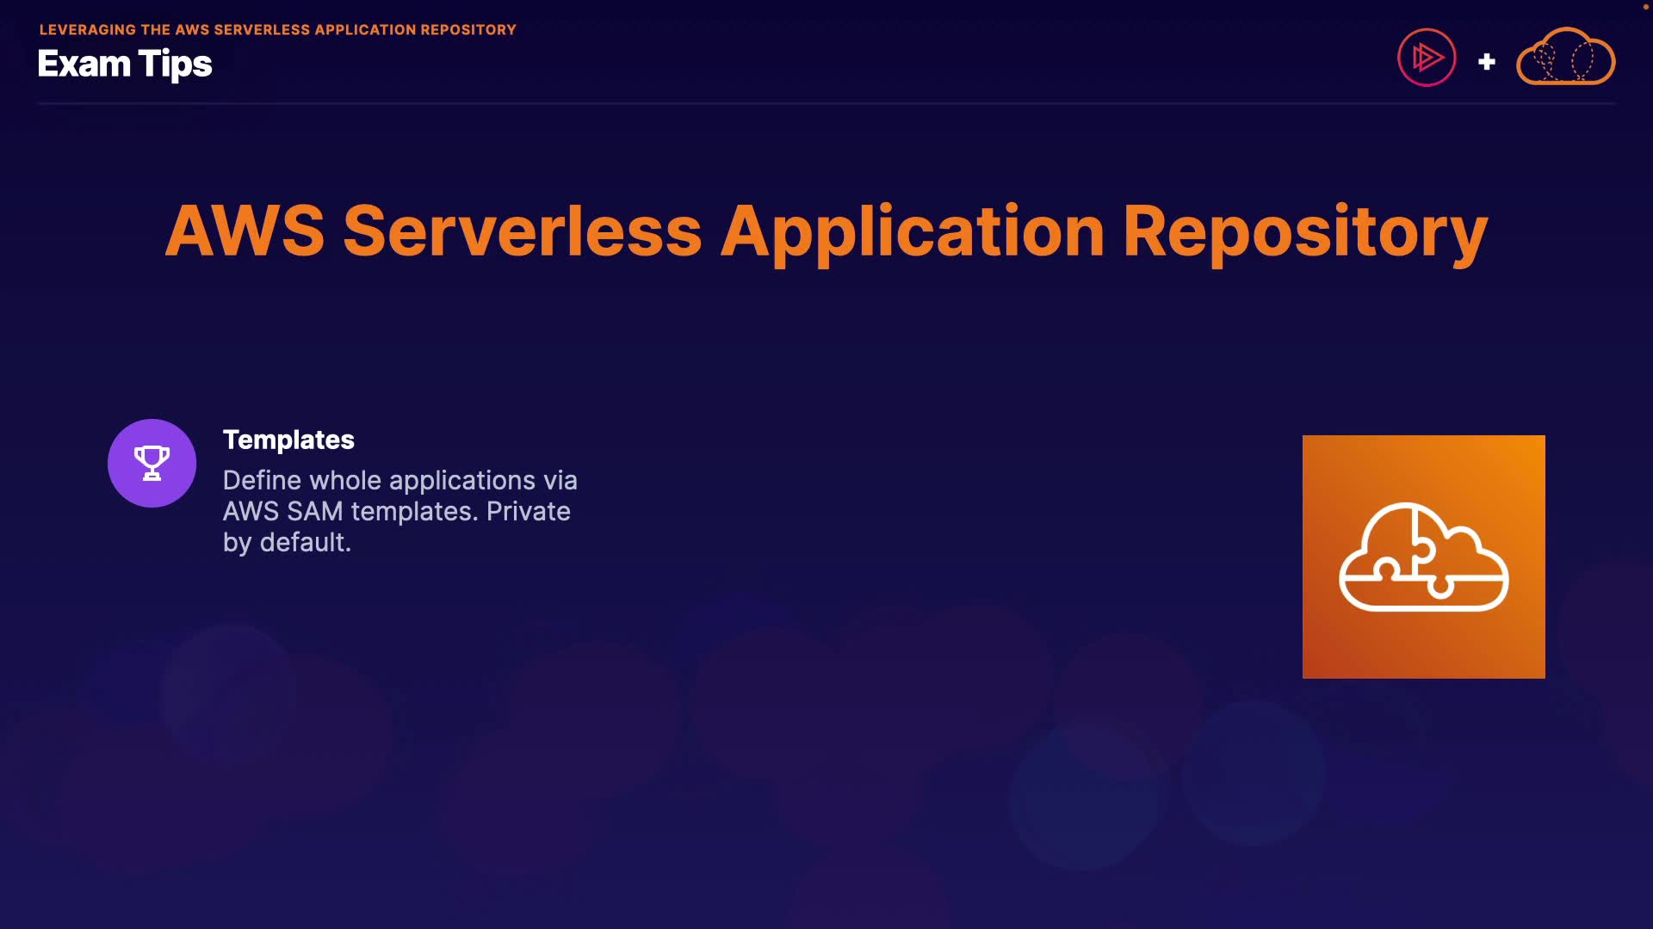The image size is (1653, 929).
Task: Click the A Cloud Guru cloud logo
Action: point(1565,58)
